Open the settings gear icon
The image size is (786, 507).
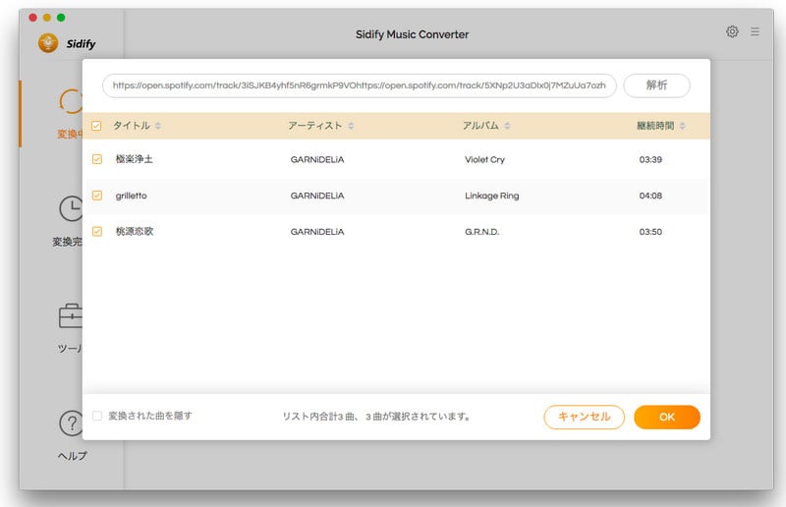732,31
